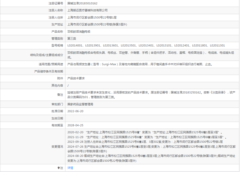240x172 pixels.
Task: Open the 详情 details link
Action: (70, 168)
